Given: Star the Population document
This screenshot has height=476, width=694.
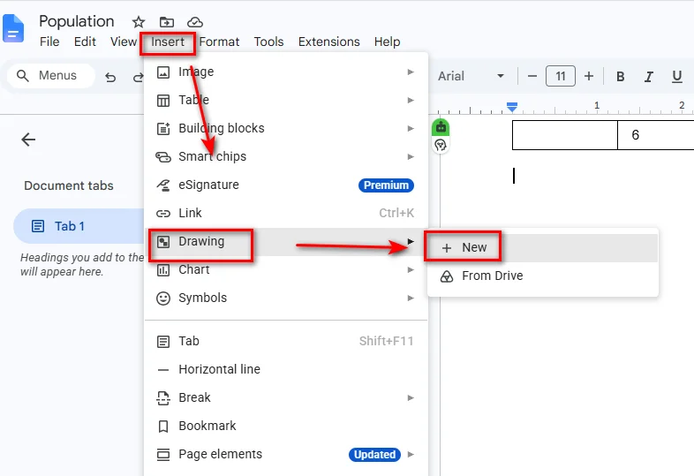Looking at the screenshot, I should point(139,22).
